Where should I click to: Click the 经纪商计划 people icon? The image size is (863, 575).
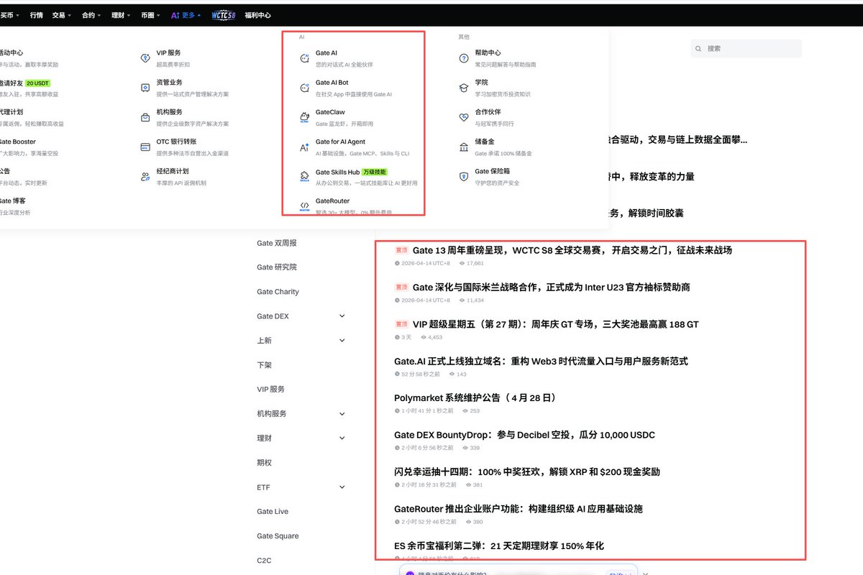tap(145, 177)
